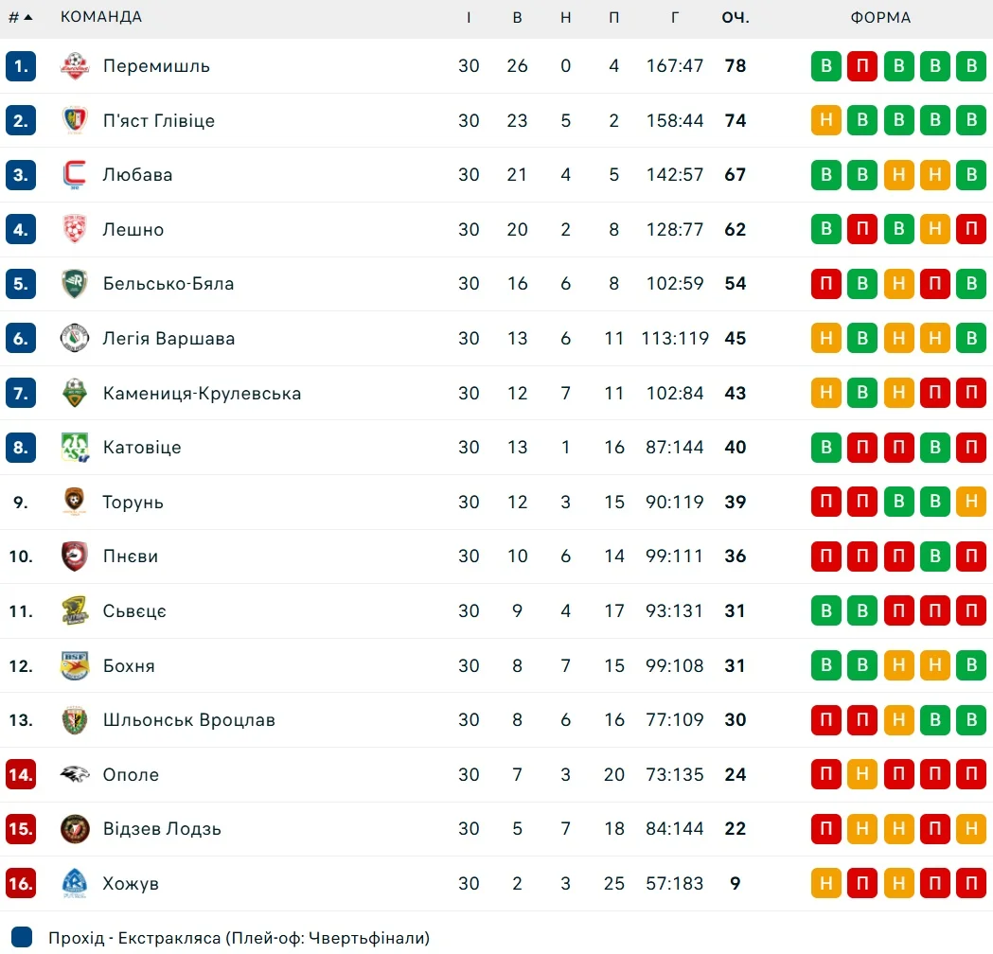Click the Катовіце club logo
The image size is (993, 954).
(74, 448)
